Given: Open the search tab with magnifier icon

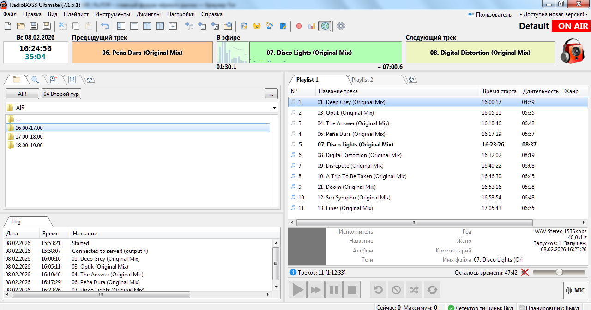Looking at the screenshot, I should 35,80.
